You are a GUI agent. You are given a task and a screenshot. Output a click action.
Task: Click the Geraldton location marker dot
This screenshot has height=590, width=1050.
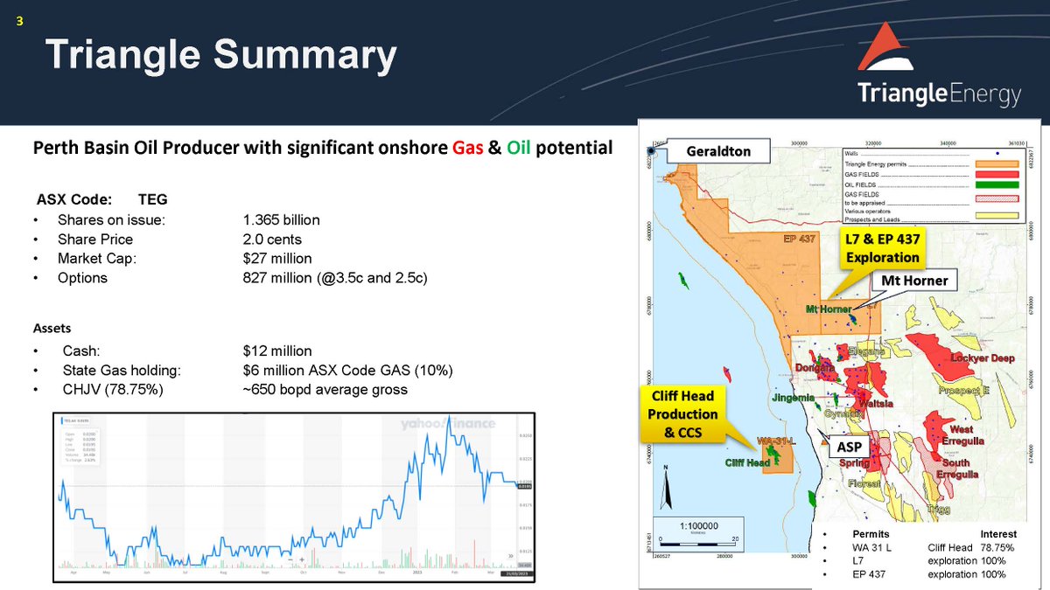(x=652, y=149)
